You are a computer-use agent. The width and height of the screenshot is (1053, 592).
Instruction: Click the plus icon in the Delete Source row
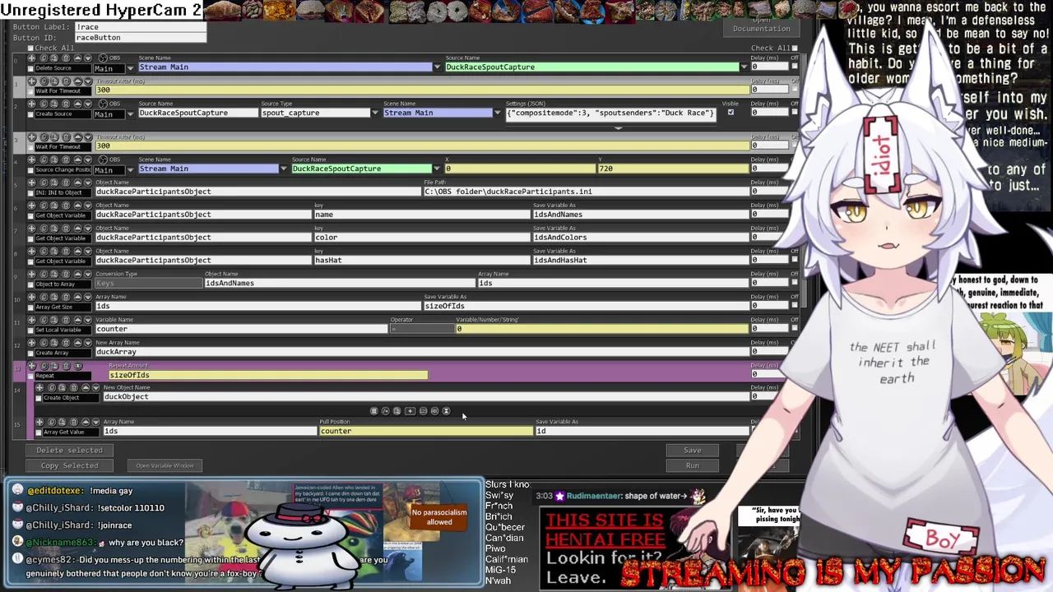[31, 58]
